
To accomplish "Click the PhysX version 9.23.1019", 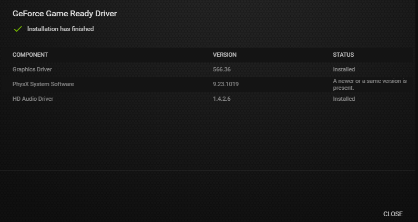I will pyautogui.click(x=226, y=84).
